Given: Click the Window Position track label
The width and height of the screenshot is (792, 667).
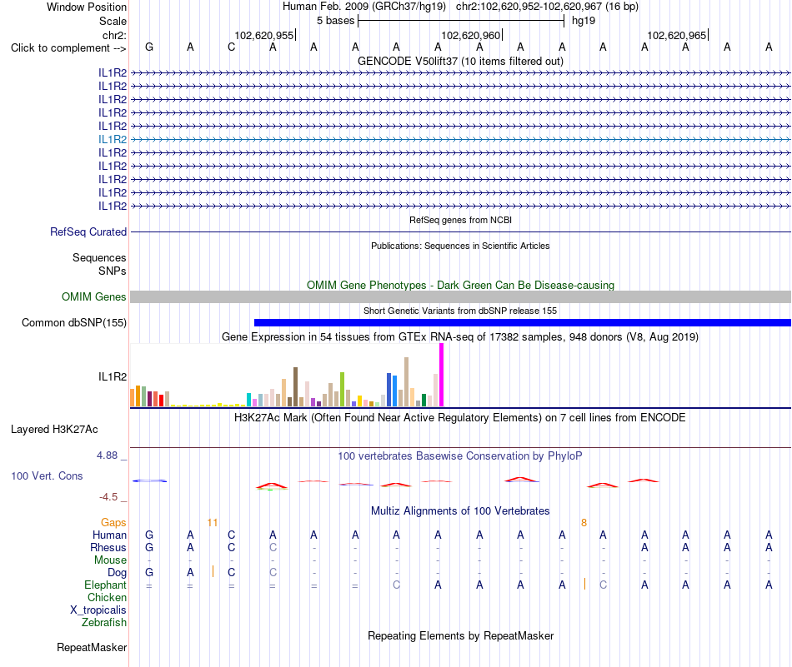Looking at the screenshot, I should (x=87, y=7).
